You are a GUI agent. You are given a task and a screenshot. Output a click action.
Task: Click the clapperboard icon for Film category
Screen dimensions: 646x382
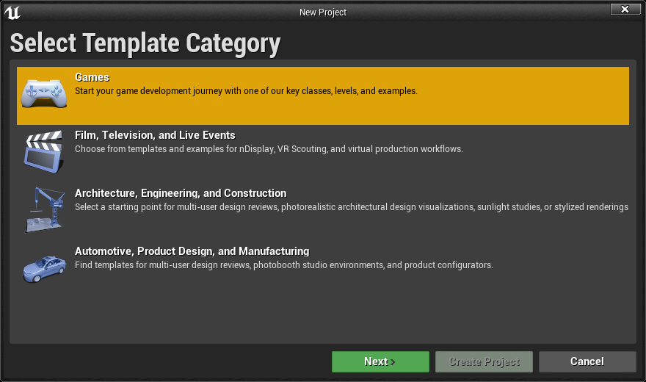click(x=44, y=151)
